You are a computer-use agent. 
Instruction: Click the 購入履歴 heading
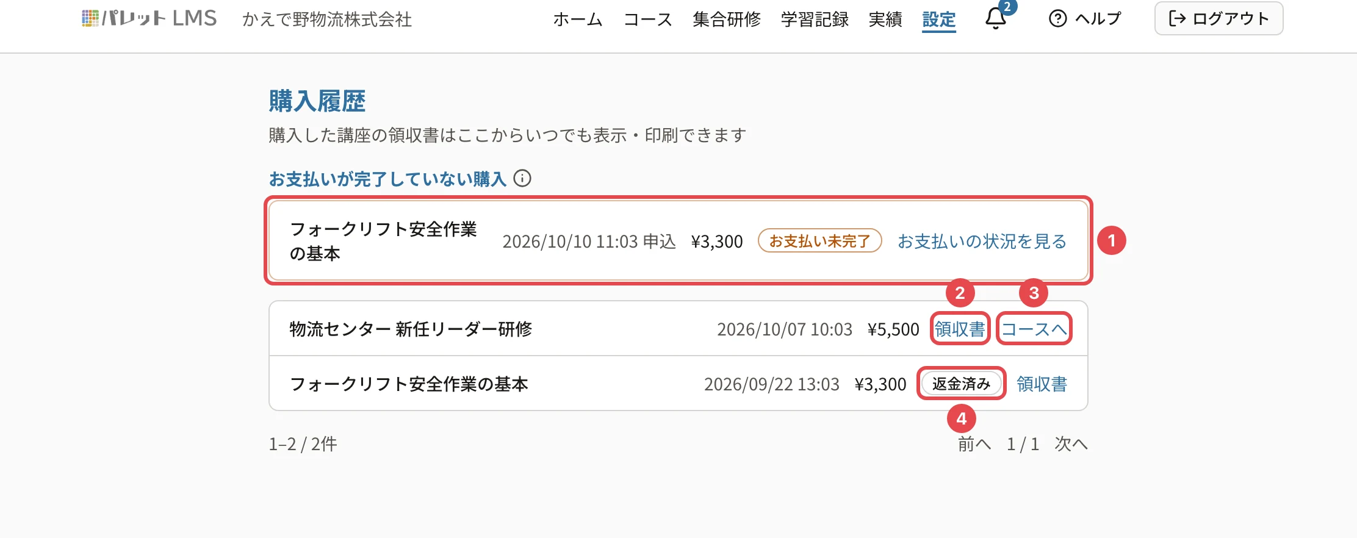click(x=317, y=101)
